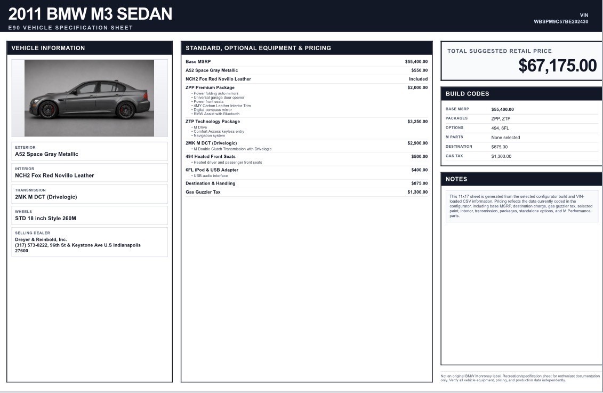Image resolution: width=603 pixels, height=393 pixels.
Task: Click the 'TOTAL SUGGESTED RETAIL PRICE' label
Action: pyautogui.click(x=499, y=51)
